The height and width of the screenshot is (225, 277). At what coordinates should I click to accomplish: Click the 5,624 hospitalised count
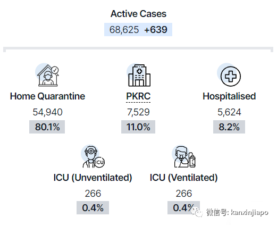click(229, 112)
